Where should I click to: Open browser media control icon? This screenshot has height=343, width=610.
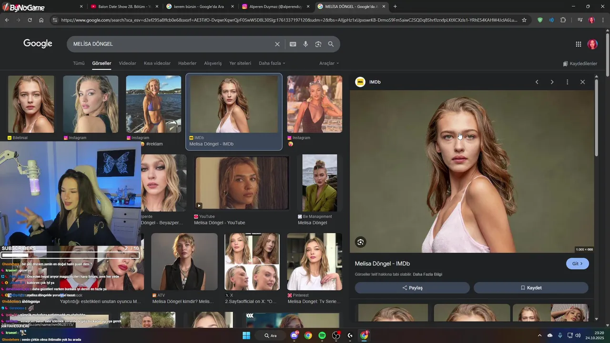[x=580, y=20]
